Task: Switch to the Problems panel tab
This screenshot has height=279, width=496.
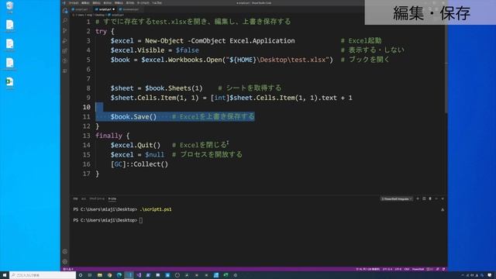Action: pos(75,198)
